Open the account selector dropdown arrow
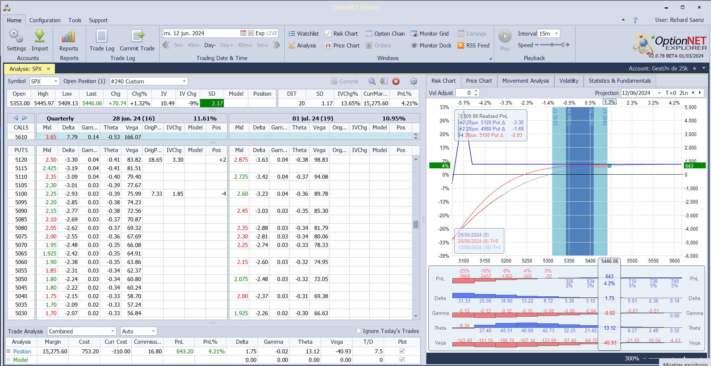Screen dimensions: 711x366 pos(704,69)
